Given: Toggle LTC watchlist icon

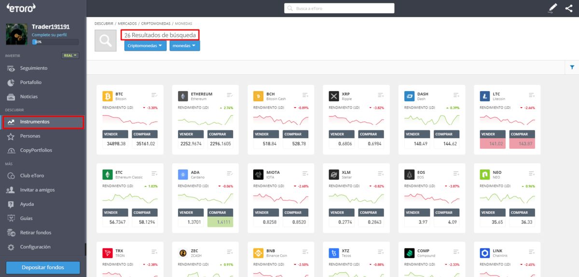Looking at the screenshot, I should tap(532, 95).
